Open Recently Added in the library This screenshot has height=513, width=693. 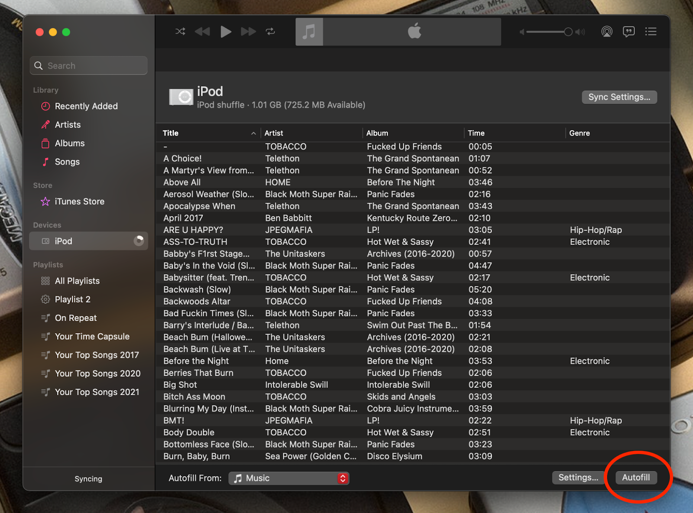pyautogui.click(x=86, y=106)
